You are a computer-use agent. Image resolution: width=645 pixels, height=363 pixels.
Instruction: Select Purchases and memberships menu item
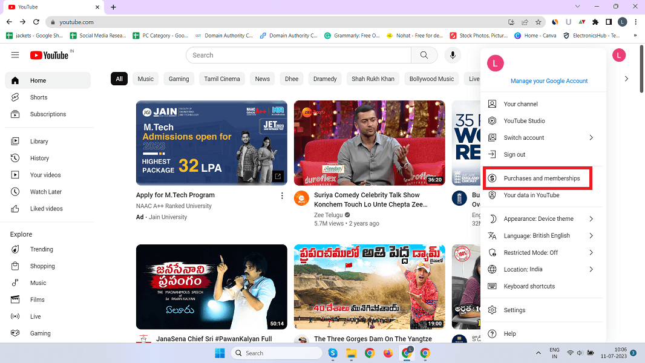click(x=542, y=178)
